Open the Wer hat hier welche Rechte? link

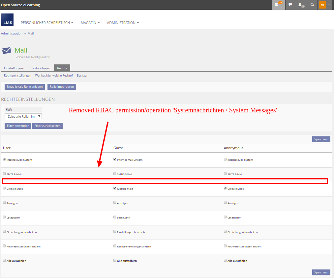pyautogui.click(x=54, y=76)
